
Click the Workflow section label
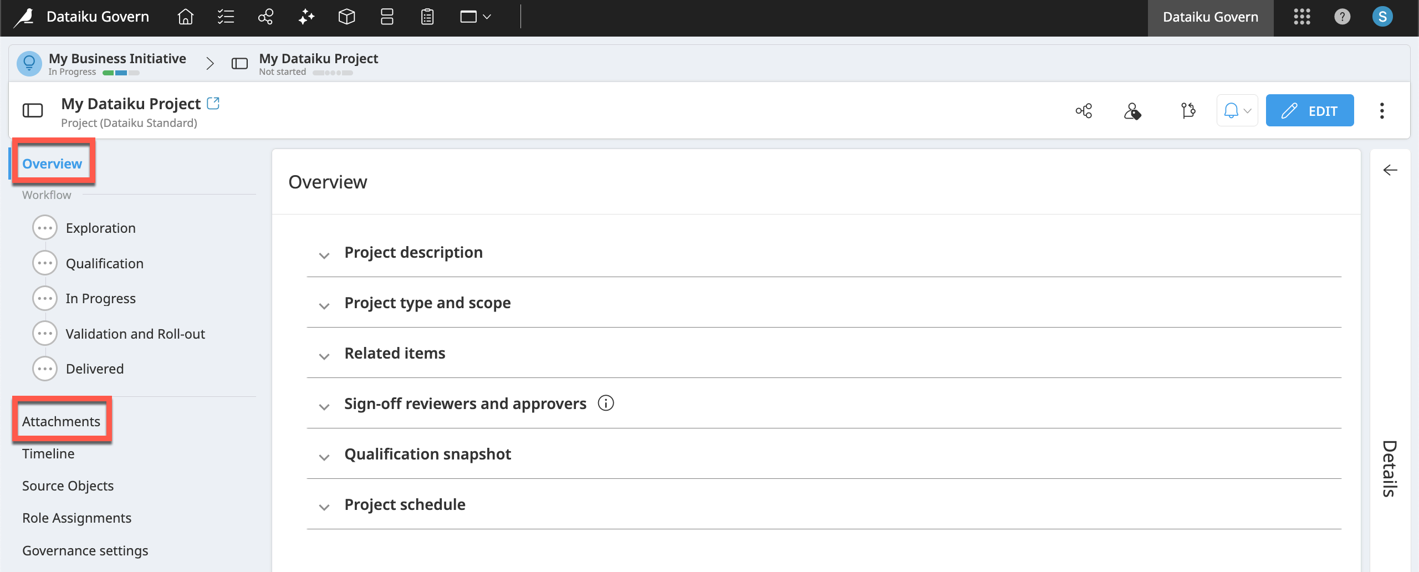point(47,195)
